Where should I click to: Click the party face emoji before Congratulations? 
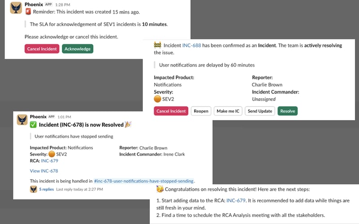click(x=159, y=190)
